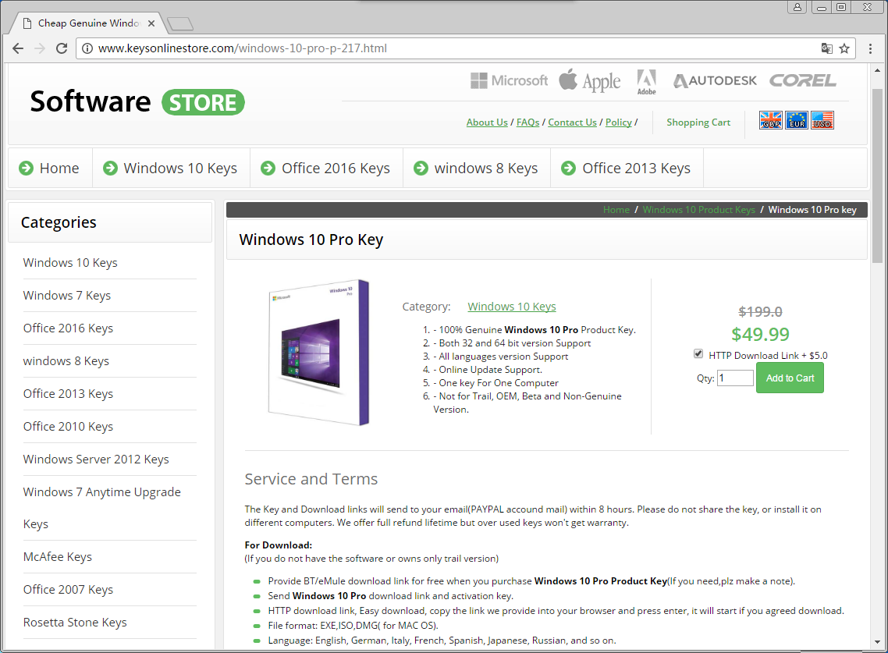Click the Service and Terms heading
The width and height of the screenshot is (888, 653).
[311, 479]
